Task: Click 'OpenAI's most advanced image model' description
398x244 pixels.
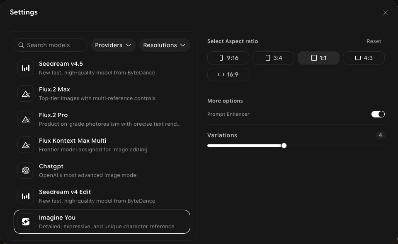Action: (88, 175)
